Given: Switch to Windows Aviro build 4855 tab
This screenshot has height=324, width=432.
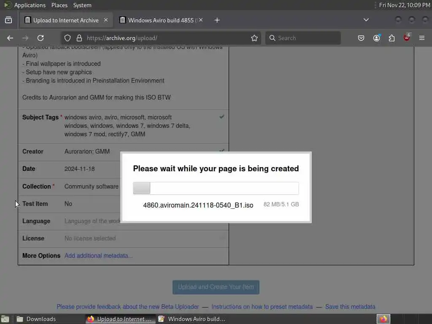Looking at the screenshot, I should pyautogui.click(x=161, y=20).
